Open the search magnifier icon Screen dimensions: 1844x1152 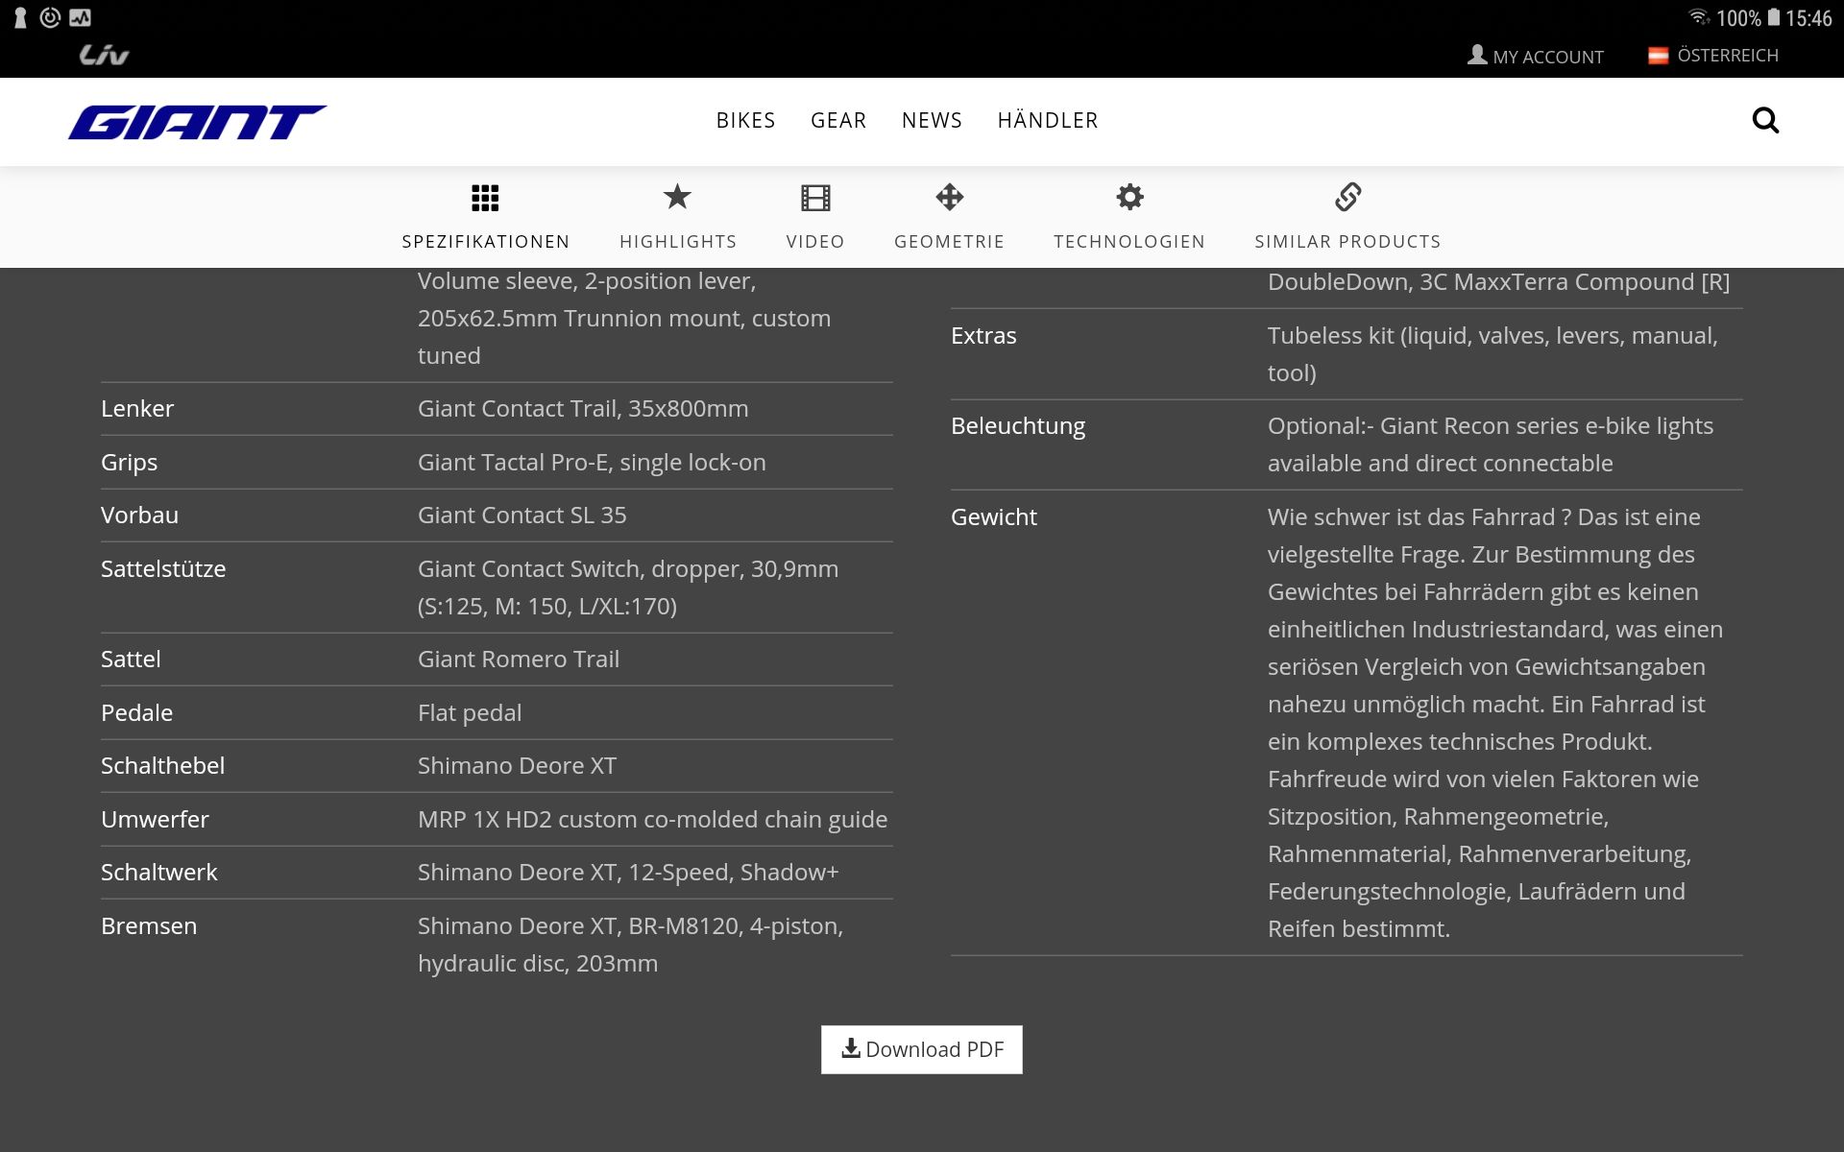pos(1765,120)
